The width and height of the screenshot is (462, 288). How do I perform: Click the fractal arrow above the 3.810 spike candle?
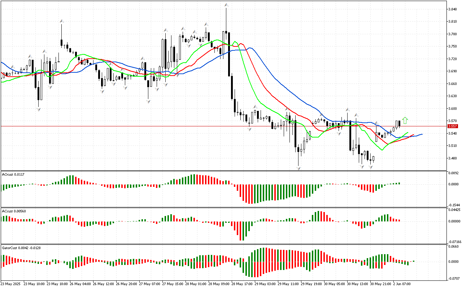[x=62, y=21]
